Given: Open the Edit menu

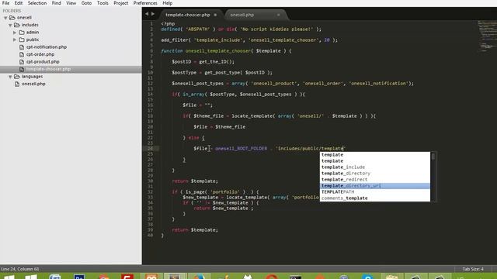Looking at the screenshot, I should (19, 3).
